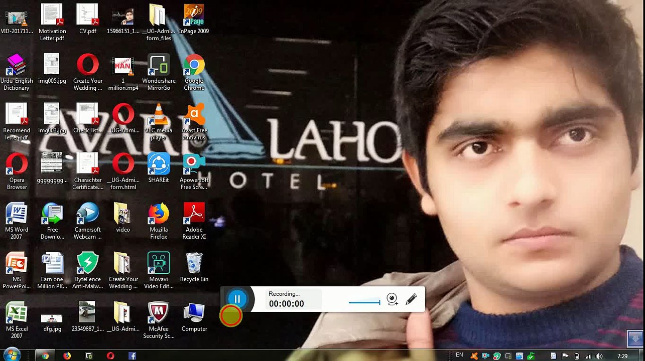Open Avast icon in system tray

pyautogui.click(x=474, y=356)
